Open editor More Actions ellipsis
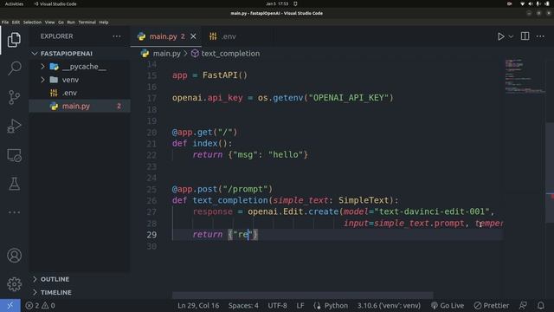The image size is (554, 312). 540,36
